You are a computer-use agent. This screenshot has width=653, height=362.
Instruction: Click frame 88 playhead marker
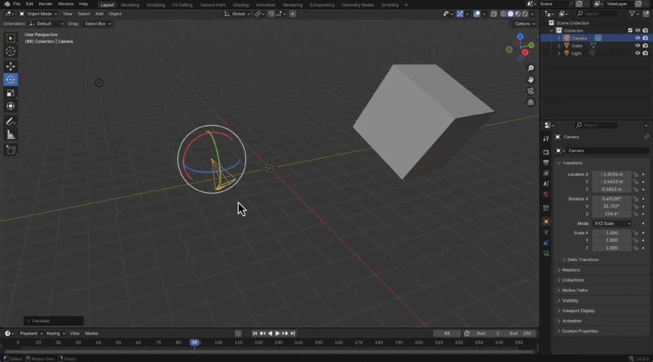(194, 342)
